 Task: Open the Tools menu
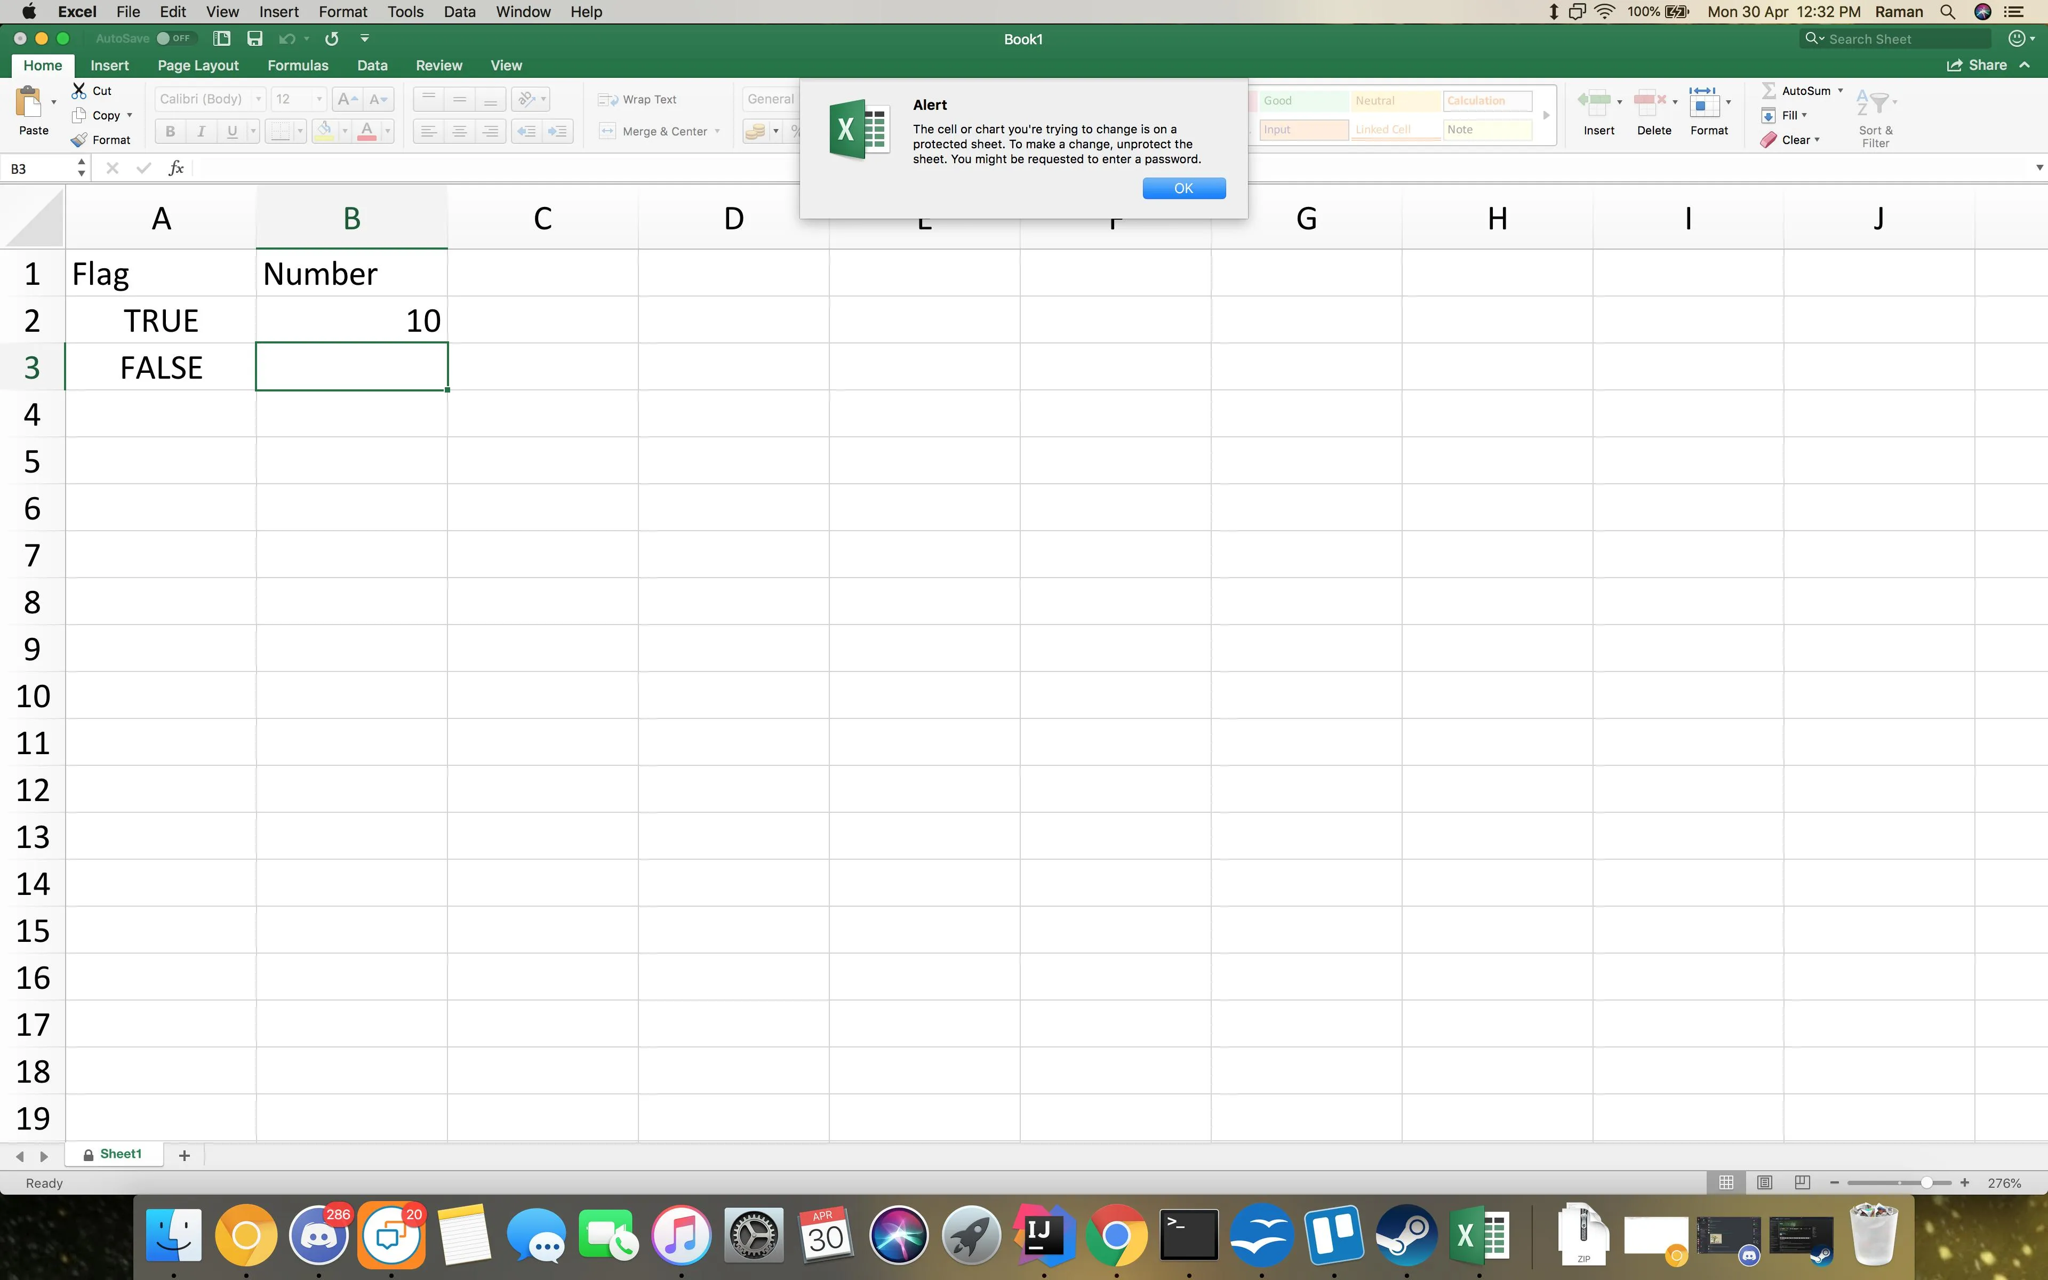click(404, 12)
